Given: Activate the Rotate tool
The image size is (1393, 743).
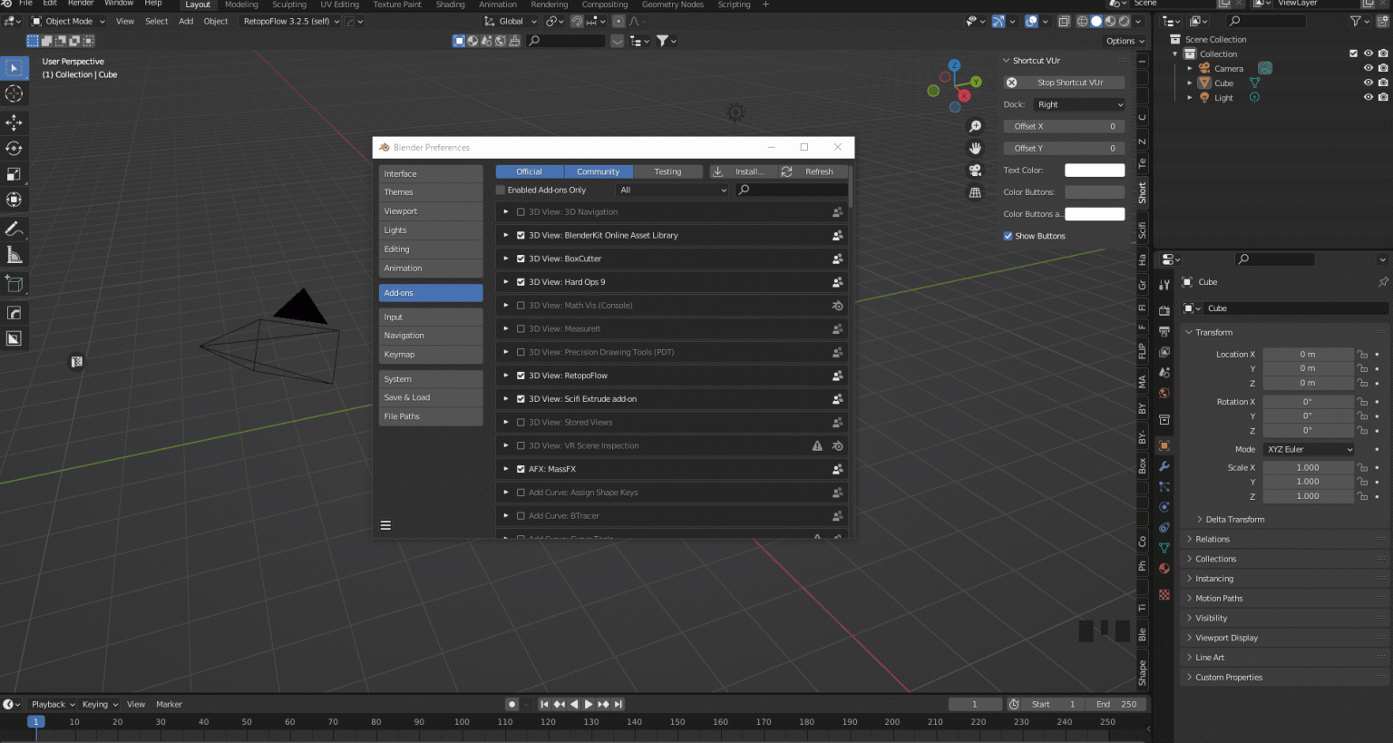Looking at the screenshot, I should click(14, 148).
